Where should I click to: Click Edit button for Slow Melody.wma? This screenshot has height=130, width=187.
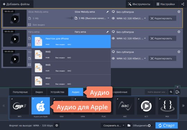(162, 18)
